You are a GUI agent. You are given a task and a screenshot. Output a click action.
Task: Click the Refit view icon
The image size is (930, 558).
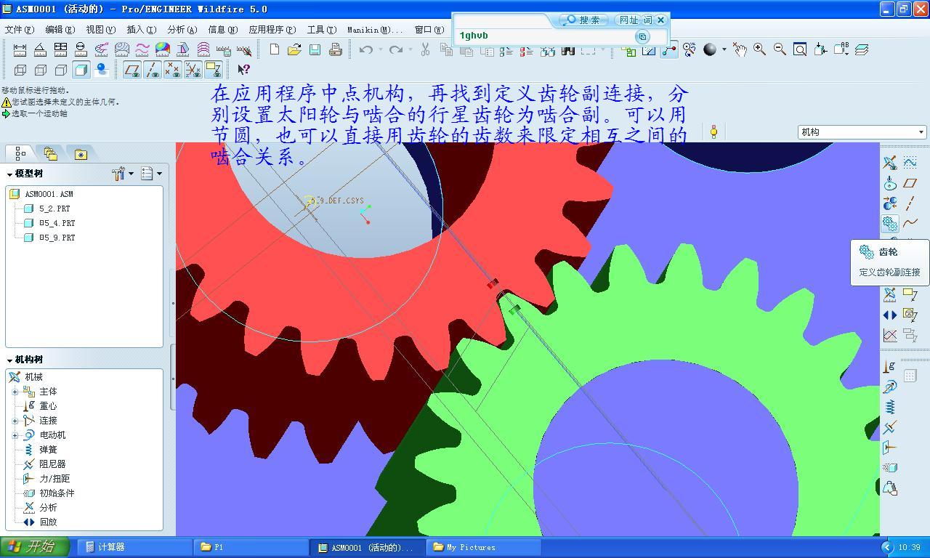[800, 49]
